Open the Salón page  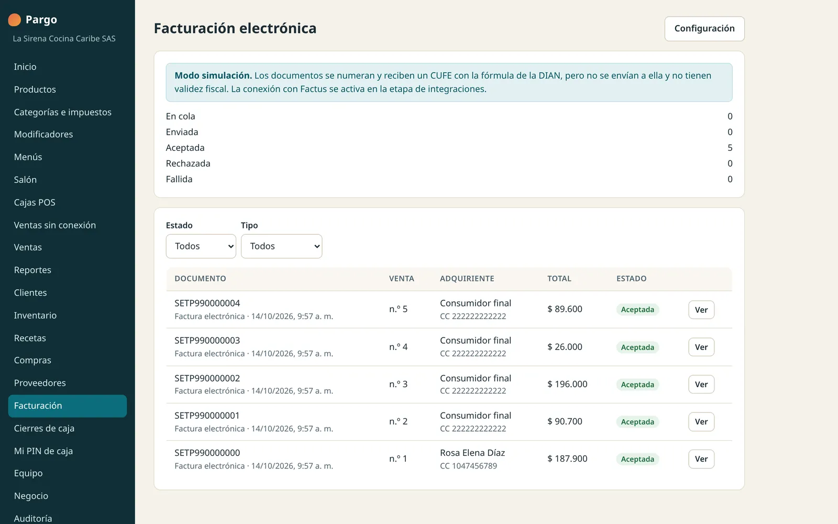click(68, 180)
